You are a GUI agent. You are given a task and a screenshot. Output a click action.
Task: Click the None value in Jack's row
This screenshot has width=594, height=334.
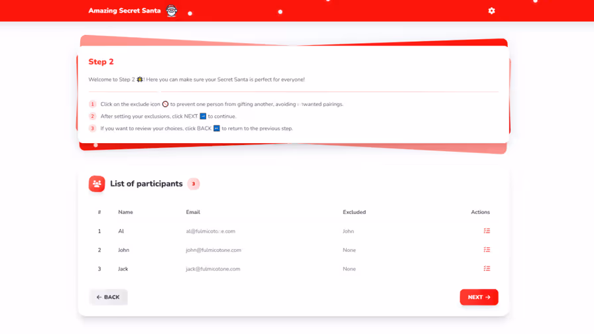(349, 269)
